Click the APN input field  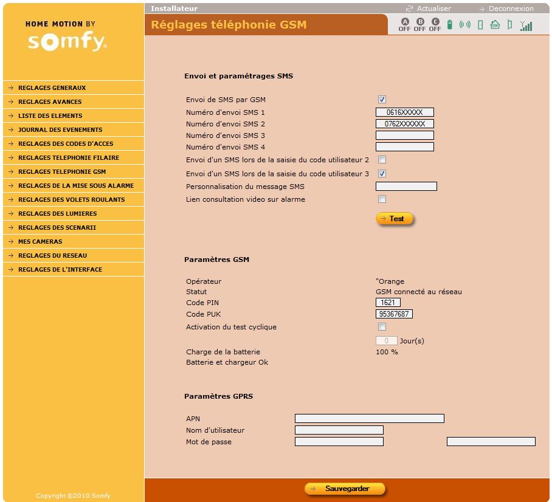(369, 419)
